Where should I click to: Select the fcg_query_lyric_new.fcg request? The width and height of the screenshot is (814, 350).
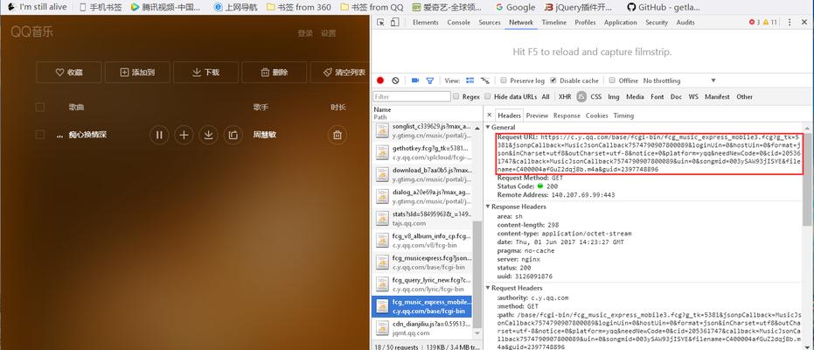tap(423, 284)
